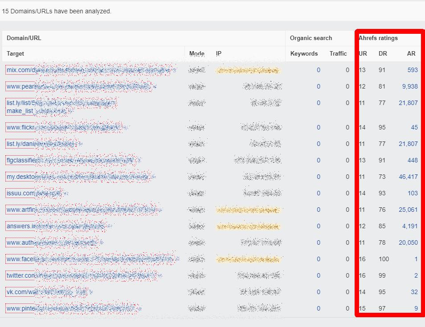Sort by the AR column header

point(411,53)
